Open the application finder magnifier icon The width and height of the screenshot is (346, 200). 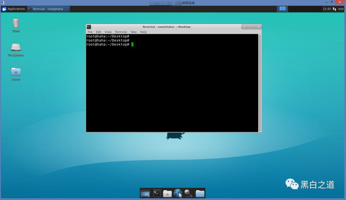pos(188,193)
